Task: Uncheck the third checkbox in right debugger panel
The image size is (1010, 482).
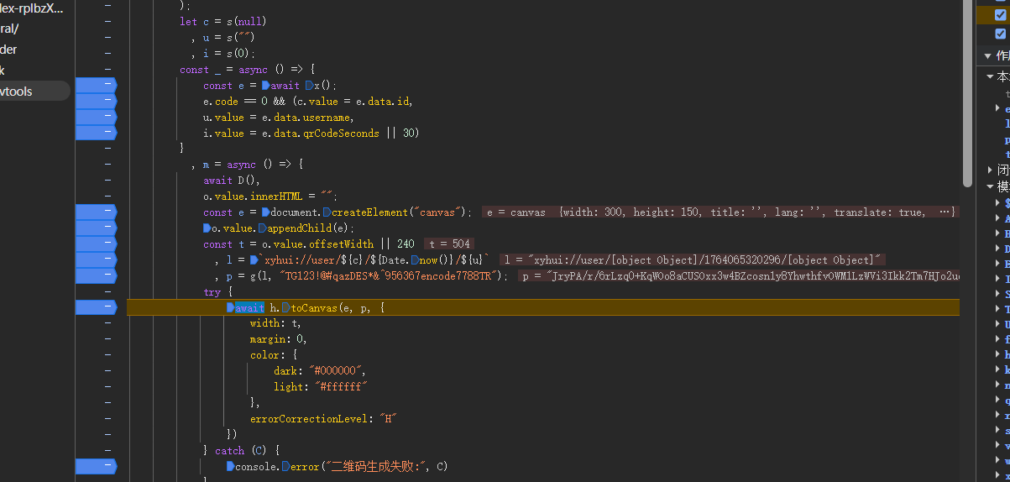Action: pyautogui.click(x=1000, y=34)
